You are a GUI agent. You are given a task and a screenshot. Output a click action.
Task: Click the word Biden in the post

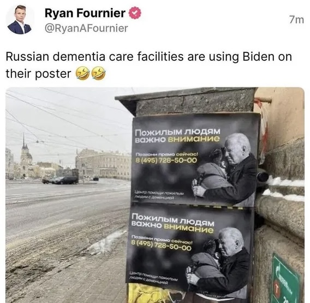click(258, 57)
